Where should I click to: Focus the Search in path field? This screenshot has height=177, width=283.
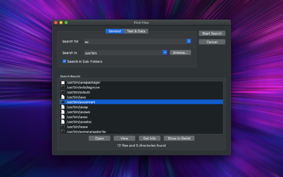(123, 52)
